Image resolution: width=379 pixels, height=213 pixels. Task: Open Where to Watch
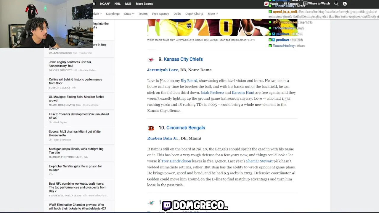[x=316, y=4]
